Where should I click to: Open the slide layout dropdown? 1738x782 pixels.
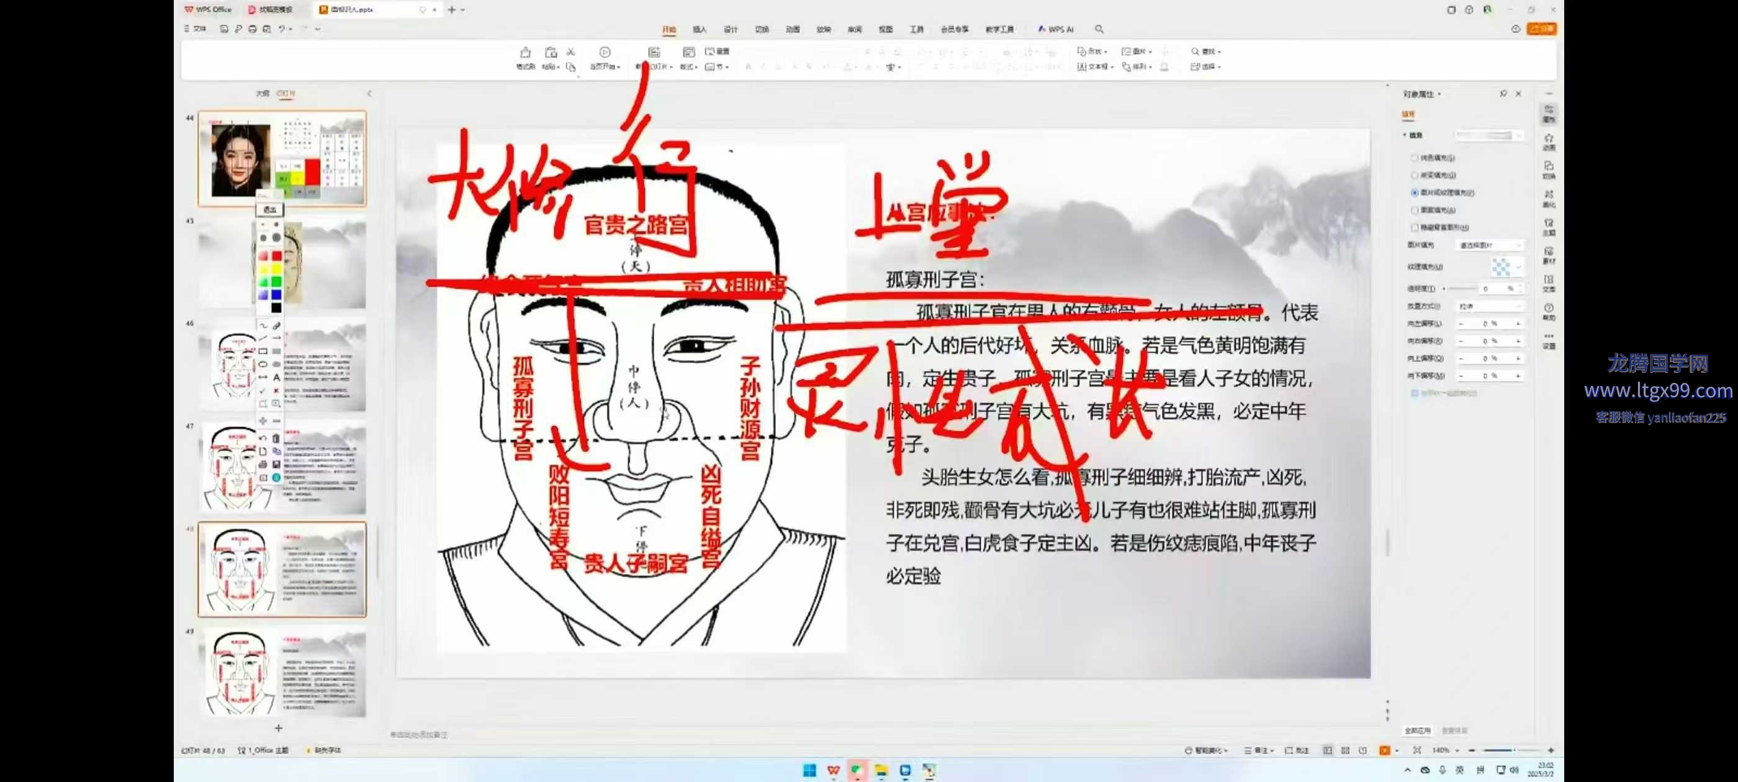(x=688, y=67)
